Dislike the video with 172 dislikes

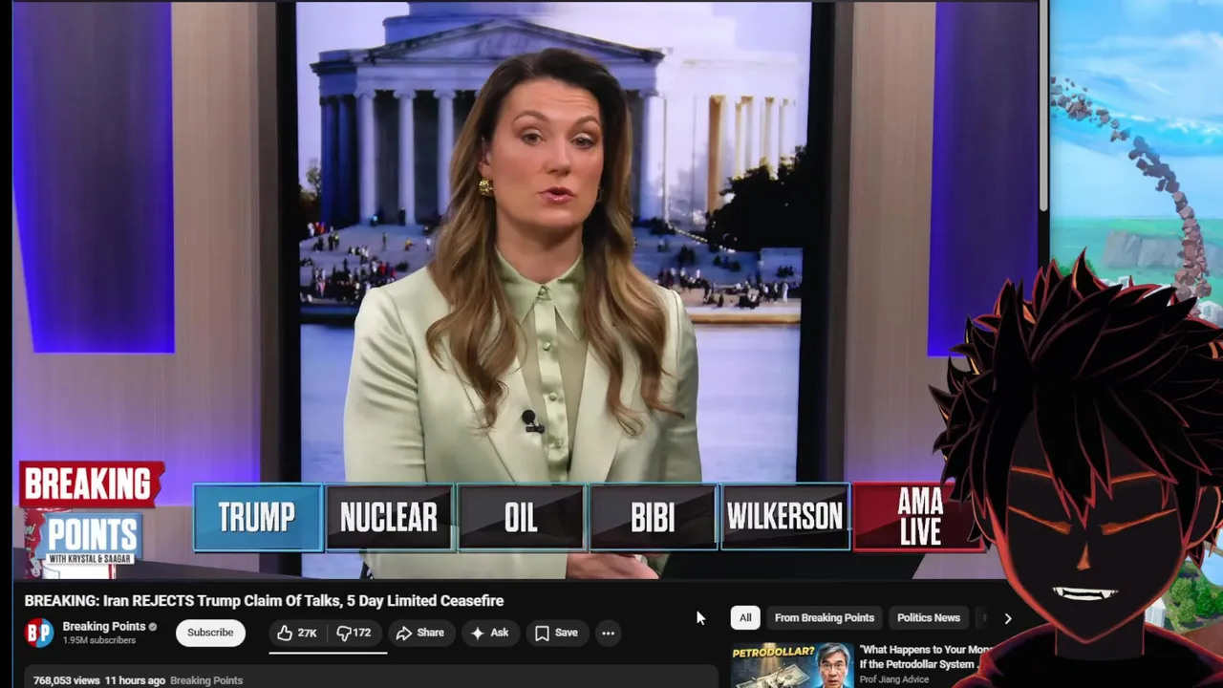tap(354, 633)
